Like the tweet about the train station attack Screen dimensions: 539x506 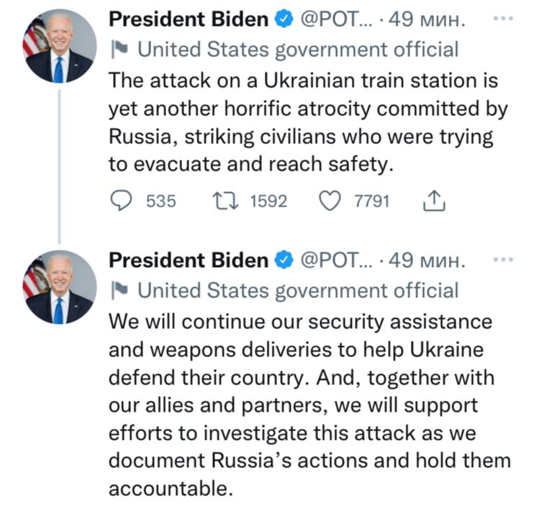(330, 202)
